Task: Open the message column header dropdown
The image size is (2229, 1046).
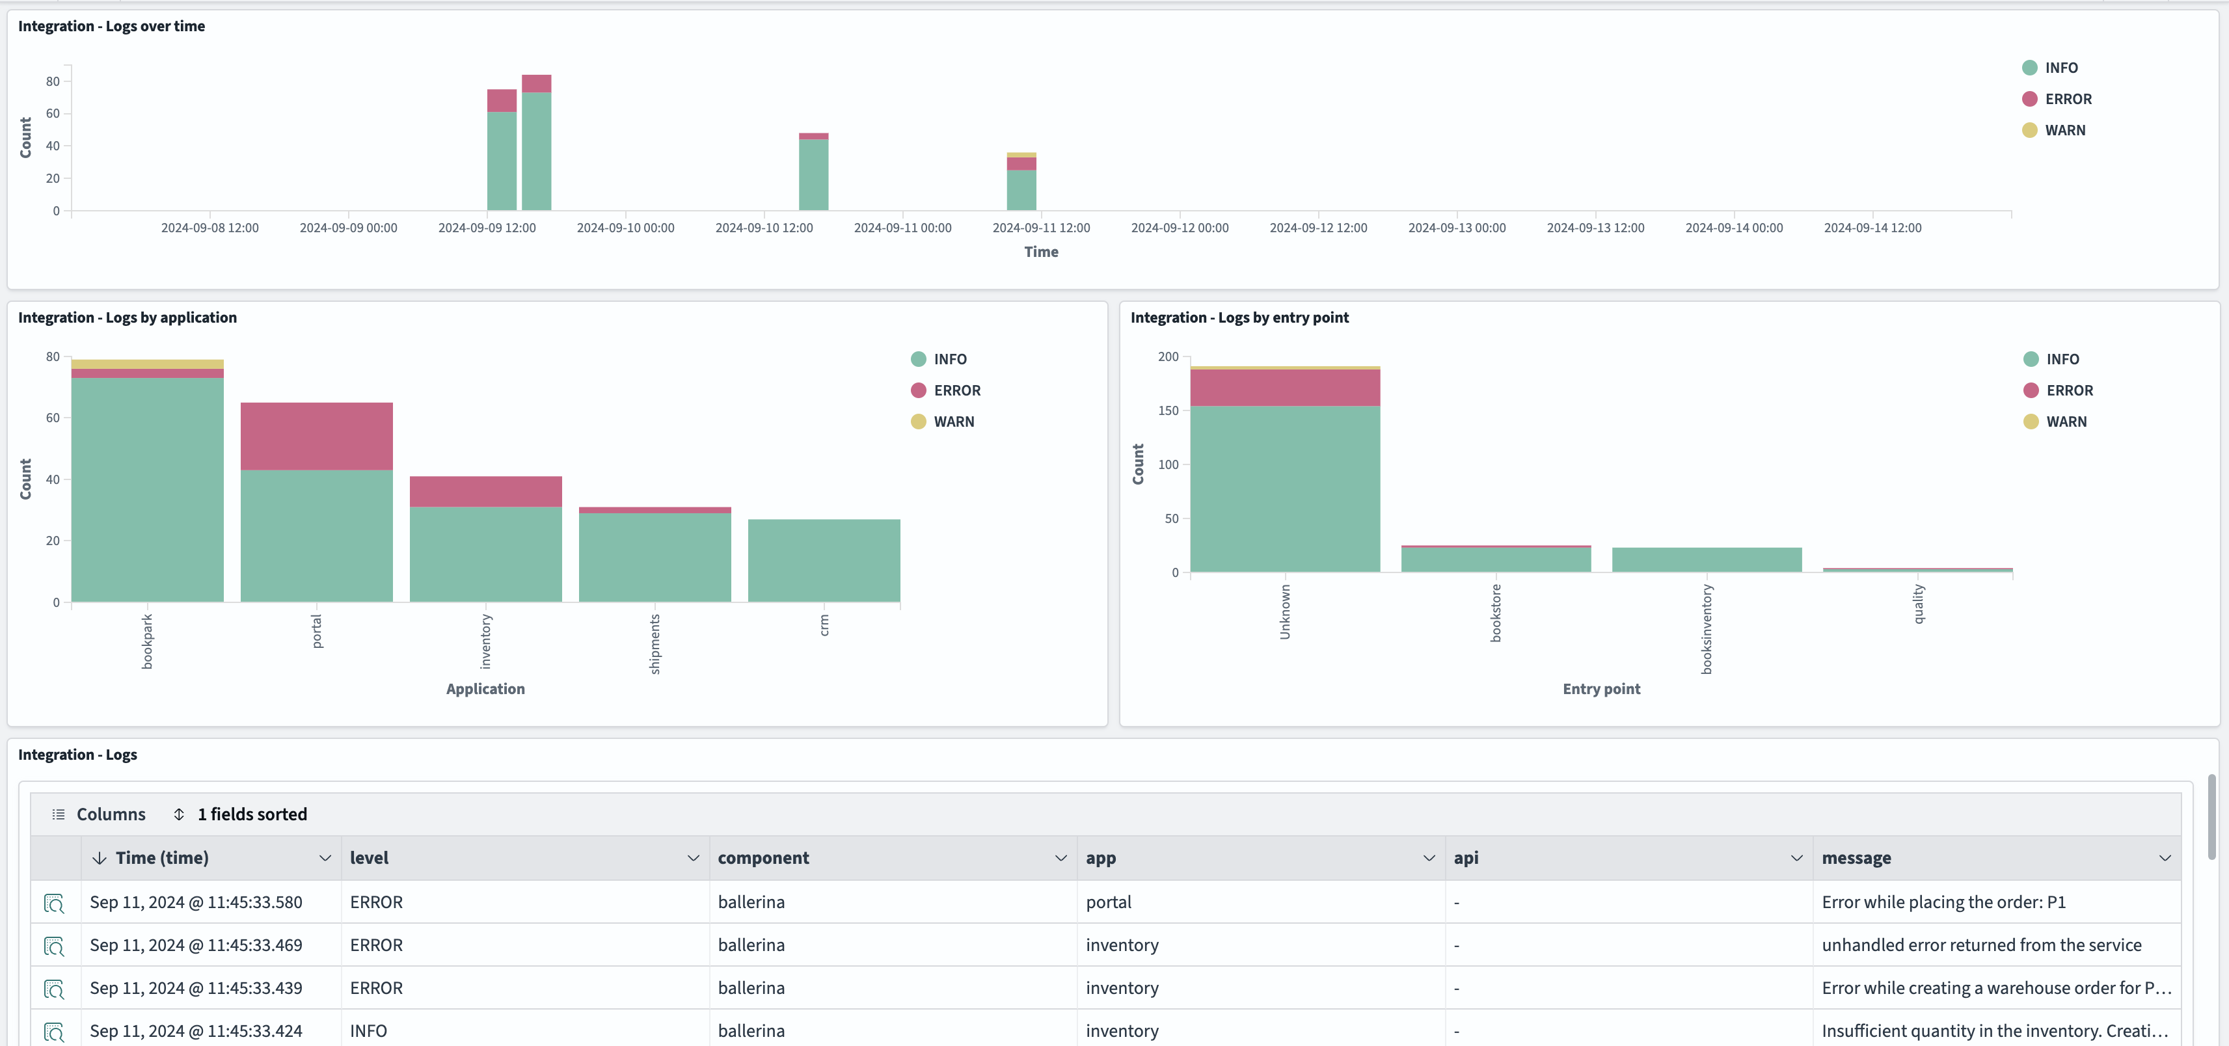Action: [x=2164, y=858]
